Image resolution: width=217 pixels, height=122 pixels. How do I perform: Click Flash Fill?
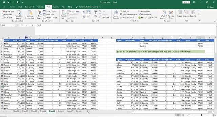[124, 11]
